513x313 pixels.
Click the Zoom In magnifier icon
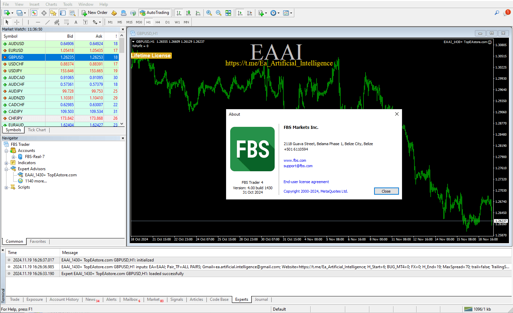(x=209, y=13)
